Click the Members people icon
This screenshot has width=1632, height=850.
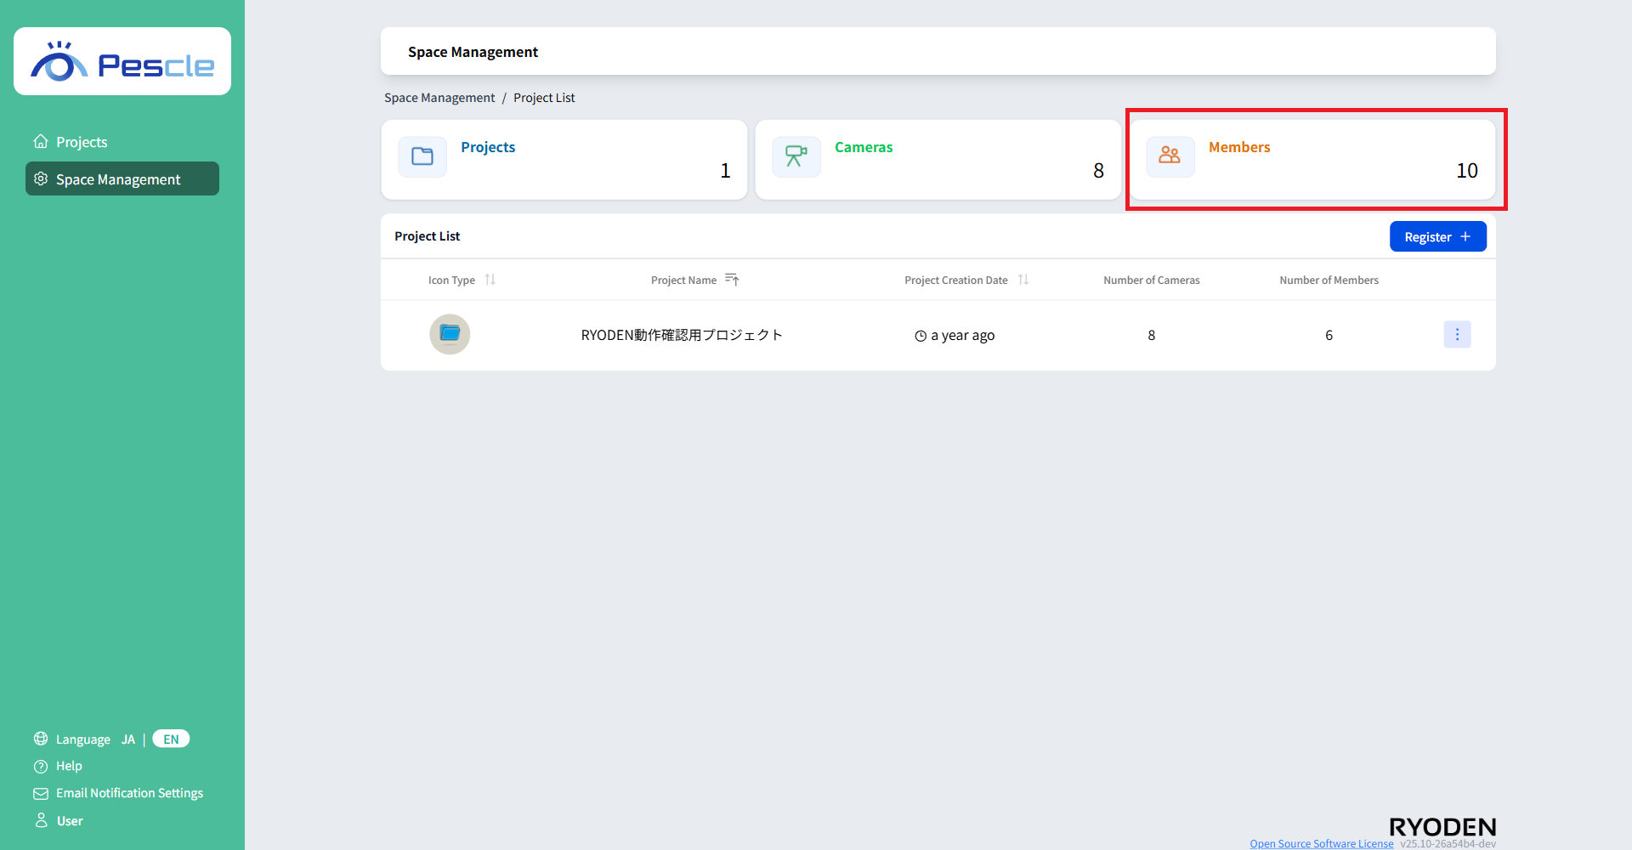tap(1170, 157)
